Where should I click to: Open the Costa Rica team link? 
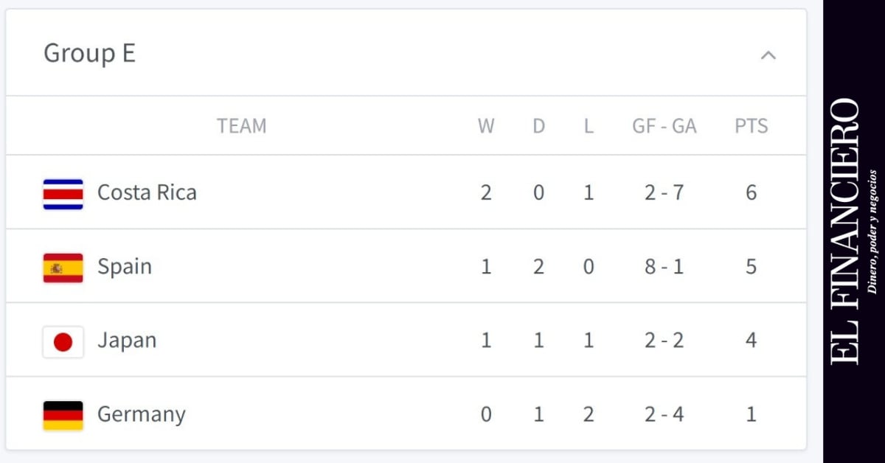tap(147, 193)
